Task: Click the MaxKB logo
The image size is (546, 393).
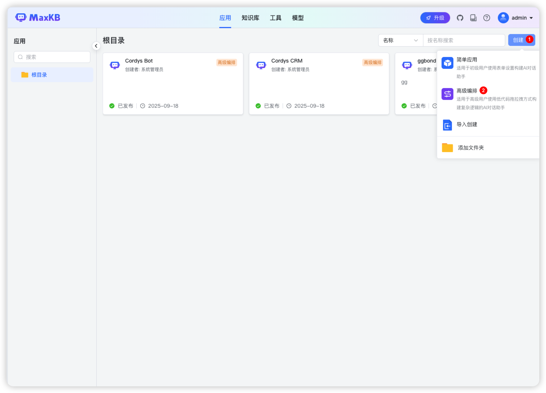Action: (x=37, y=17)
